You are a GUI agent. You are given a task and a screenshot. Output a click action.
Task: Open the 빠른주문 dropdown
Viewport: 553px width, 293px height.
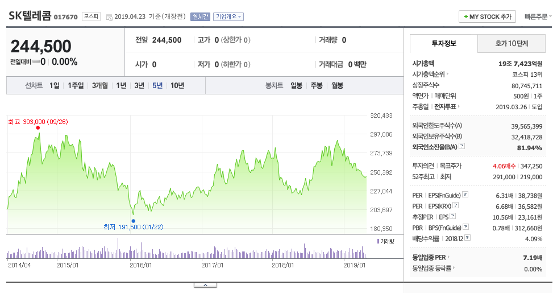[x=538, y=16]
